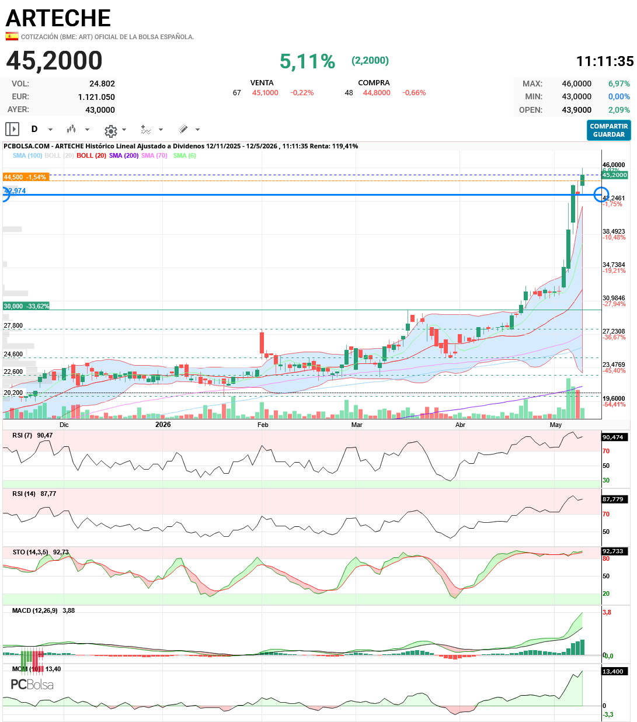Image resolution: width=637 pixels, height=722 pixels.
Task: Select the MACD (12,26,9) panel label
Action: (x=35, y=610)
